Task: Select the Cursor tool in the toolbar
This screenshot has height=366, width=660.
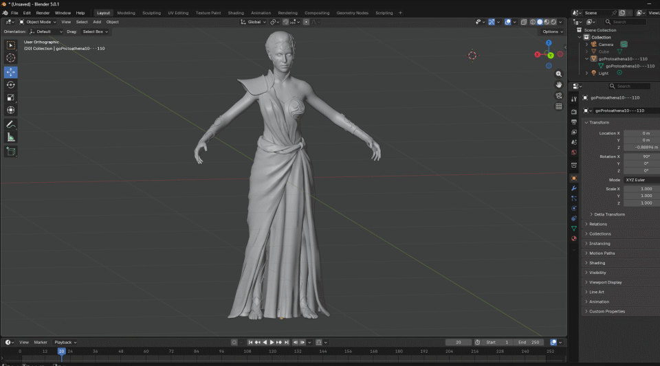Action: click(x=11, y=58)
